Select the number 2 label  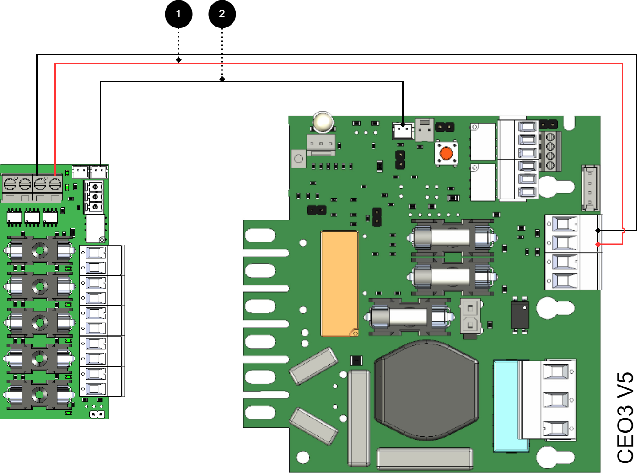tap(222, 14)
